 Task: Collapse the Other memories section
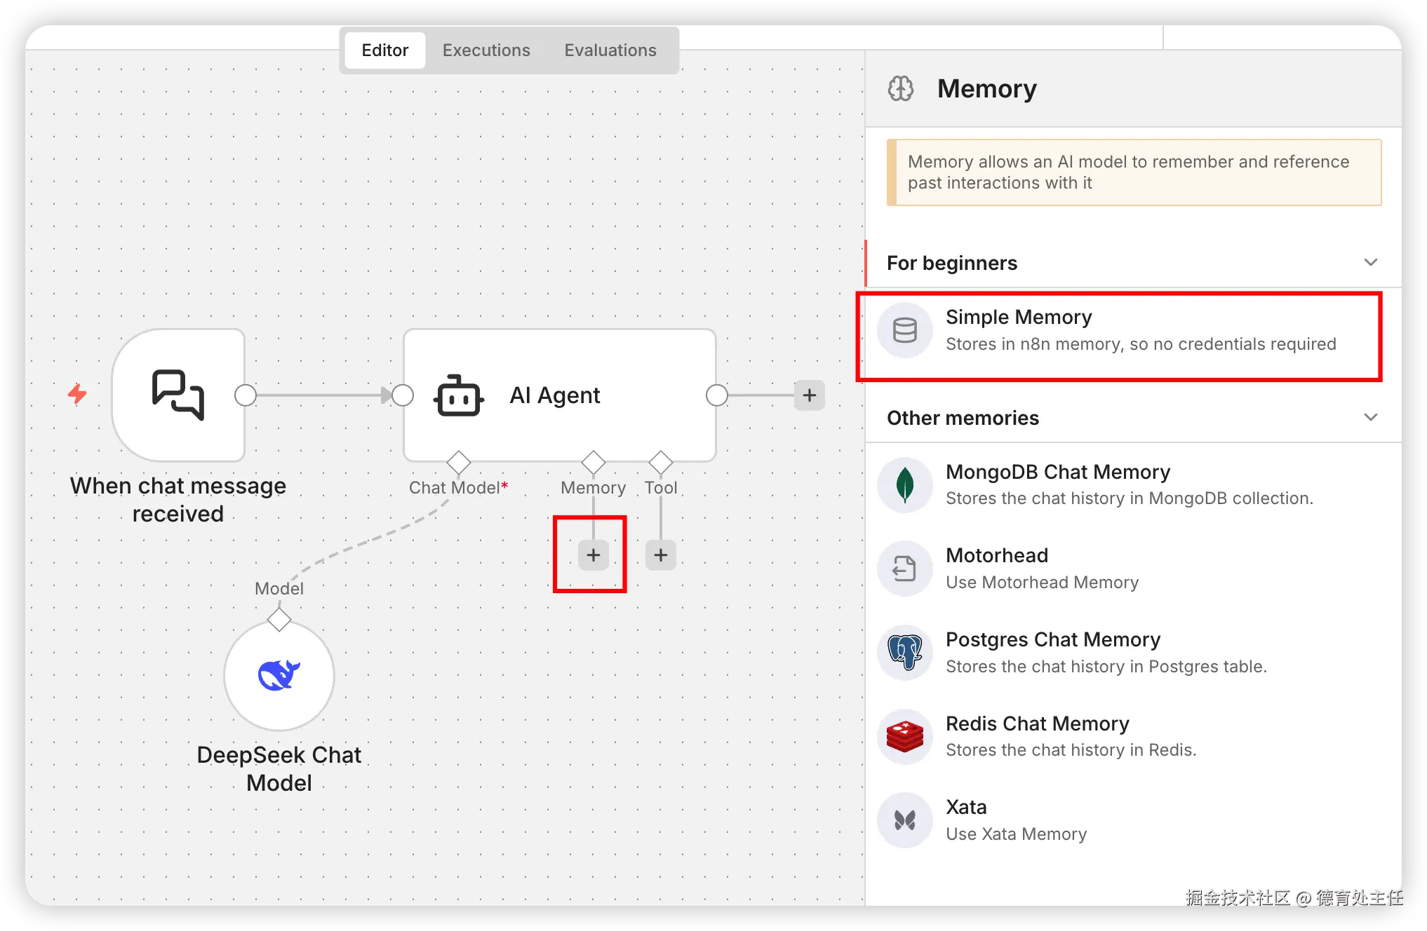1370,417
